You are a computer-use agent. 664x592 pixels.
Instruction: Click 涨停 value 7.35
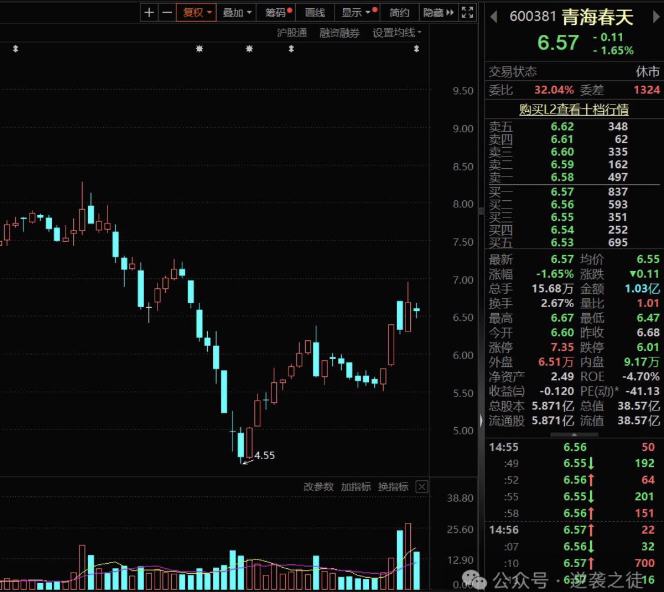click(x=562, y=347)
